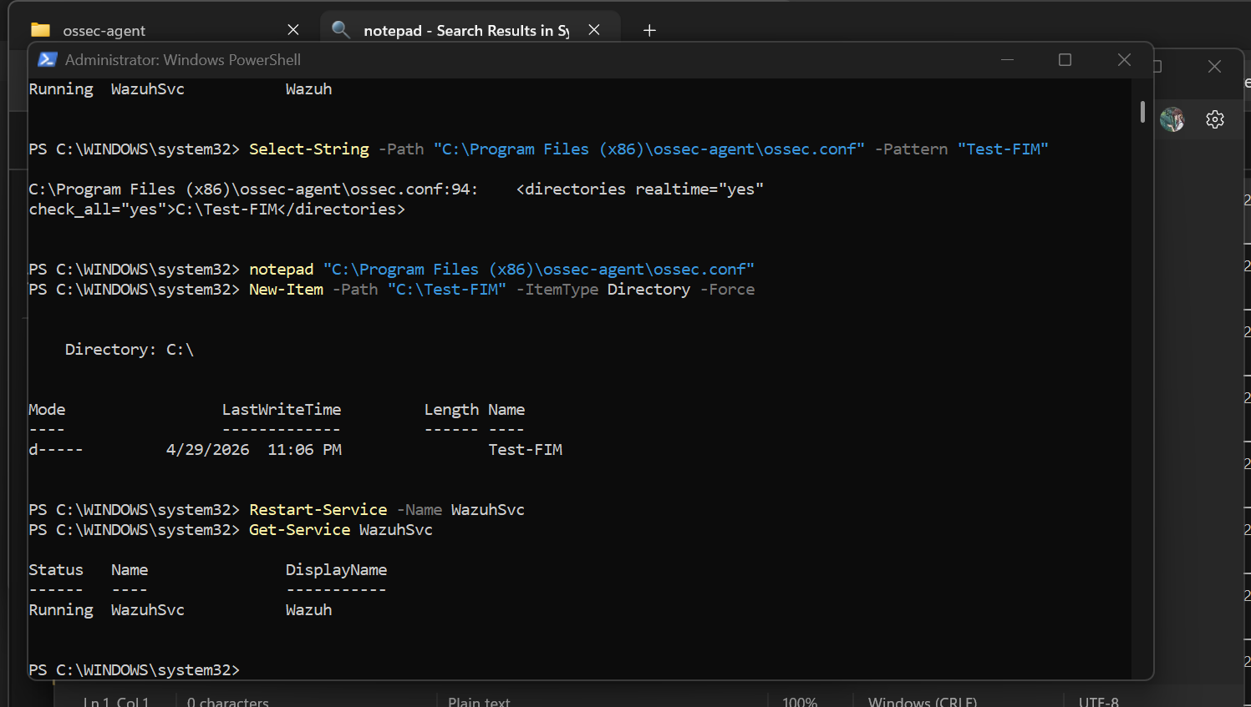This screenshot has width=1251, height=707.
Task: Click the PowerShell icon in title bar
Action: tap(48, 59)
